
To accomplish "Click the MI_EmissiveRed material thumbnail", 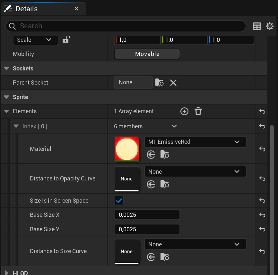I will pos(126,149).
